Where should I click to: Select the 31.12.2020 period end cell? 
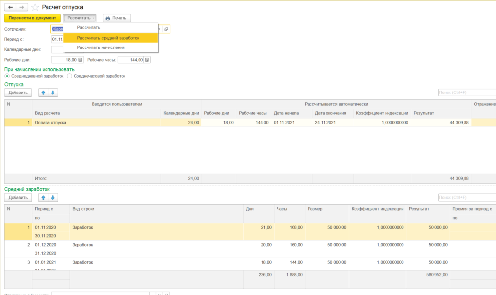point(50,253)
